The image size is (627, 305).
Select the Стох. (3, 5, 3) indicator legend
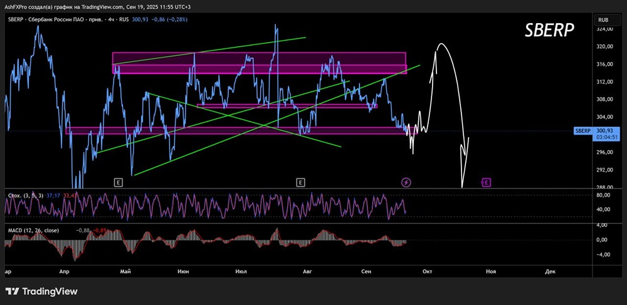tap(25, 195)
